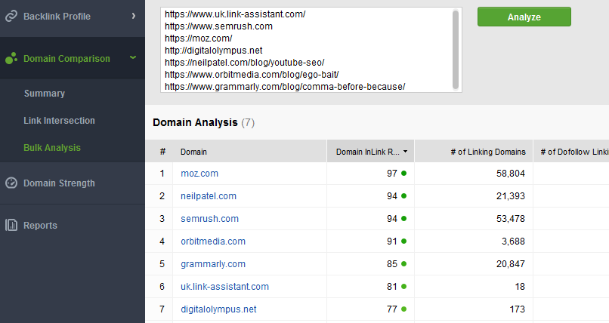Click the Backlink Profile chain icon
The height and width of the screenshot is (323, 609).
point(11,16)
